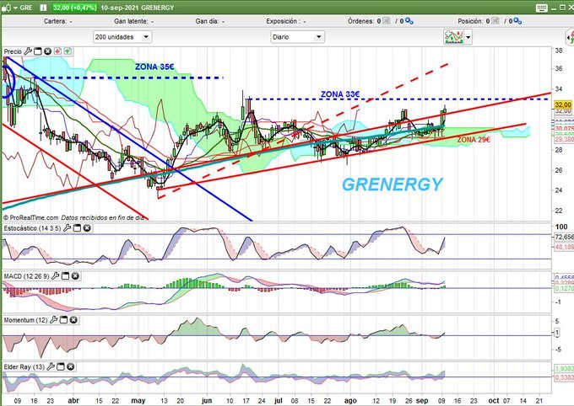Image resolution: width=574 pixels, height=406 pixels.
Task: Expand the indicators icon dropdown arrow
Action: point(468,37)
